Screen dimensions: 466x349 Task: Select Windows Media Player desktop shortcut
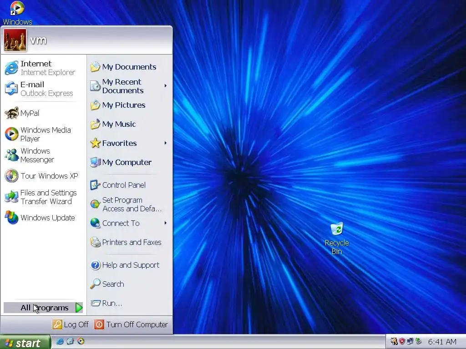coord(17,13)
